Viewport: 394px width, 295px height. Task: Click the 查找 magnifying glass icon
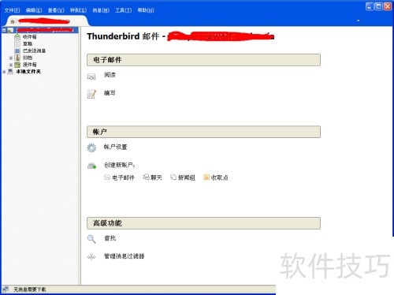91,239
